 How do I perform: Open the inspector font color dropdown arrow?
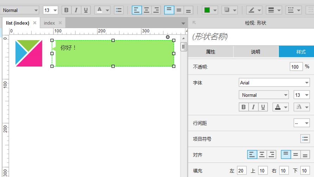click(x=286, y=107)
